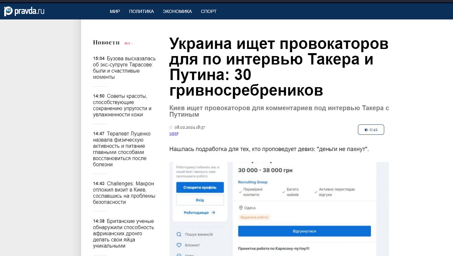
Task: Click Проектна робота по Карлсону-путіну text
Action: click(x=274, y=249)
